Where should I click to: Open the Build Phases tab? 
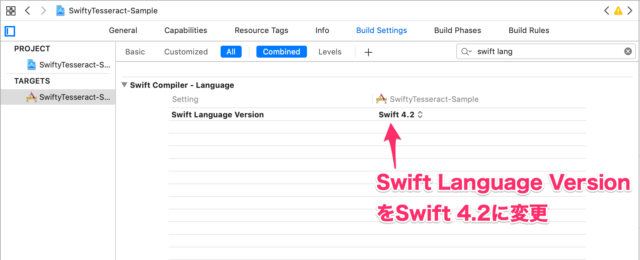click(x=457, y=31)
